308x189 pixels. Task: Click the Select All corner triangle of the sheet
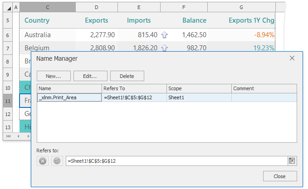[x=8, y=8]
